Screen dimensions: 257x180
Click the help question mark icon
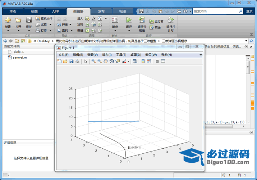pyautogui.click(x=185, y=11)
